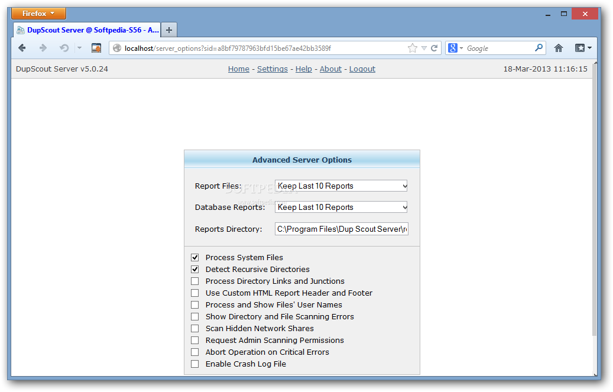Click the site identity globe icon
Screen dimensions: 613x392
pyautogui.click(x=117, y=48)
